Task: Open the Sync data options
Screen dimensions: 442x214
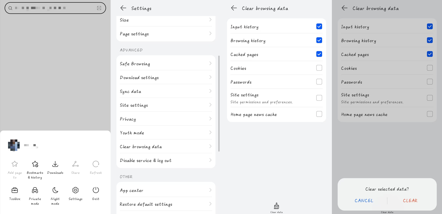Action: coord(166,91)
